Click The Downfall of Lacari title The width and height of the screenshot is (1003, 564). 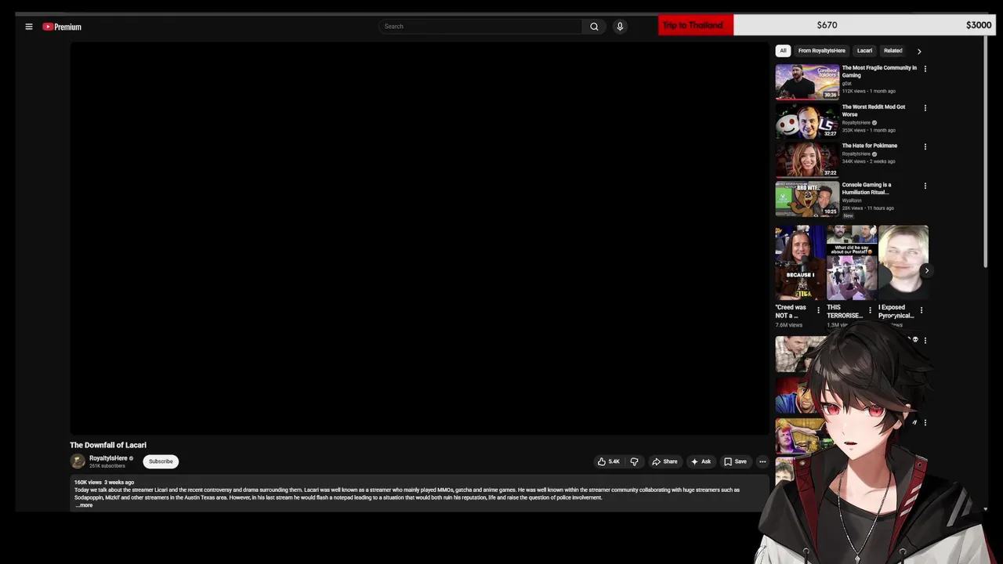108,445
